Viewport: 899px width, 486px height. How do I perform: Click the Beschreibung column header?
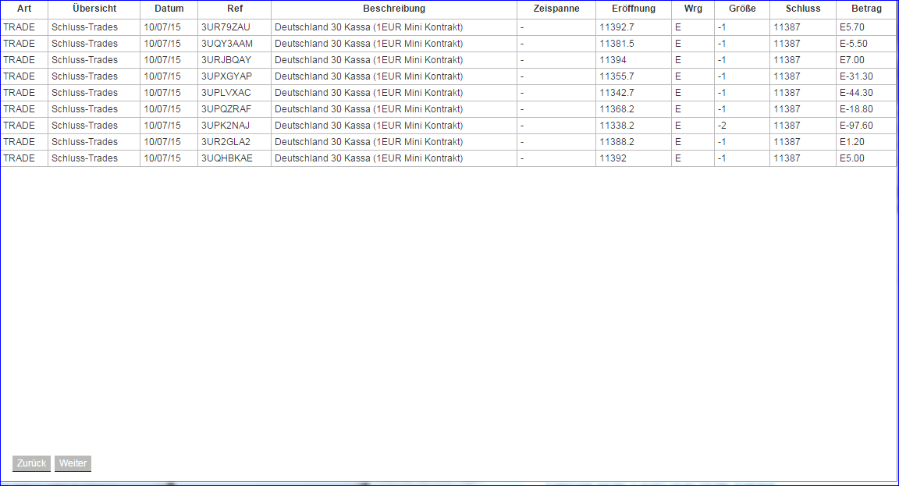393,9
